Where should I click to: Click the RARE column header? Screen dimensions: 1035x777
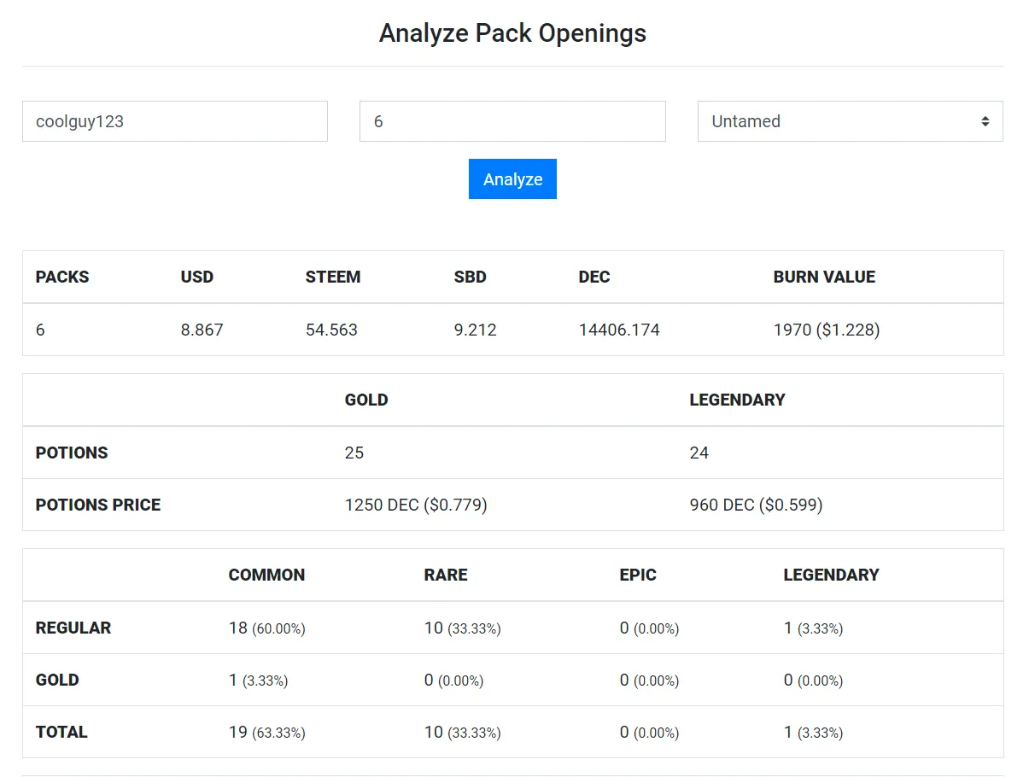[x=446, y=575]
